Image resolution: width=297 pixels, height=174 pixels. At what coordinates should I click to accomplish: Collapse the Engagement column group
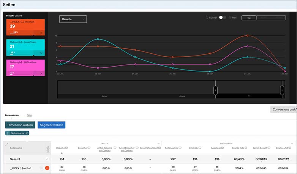pos(292,144)
